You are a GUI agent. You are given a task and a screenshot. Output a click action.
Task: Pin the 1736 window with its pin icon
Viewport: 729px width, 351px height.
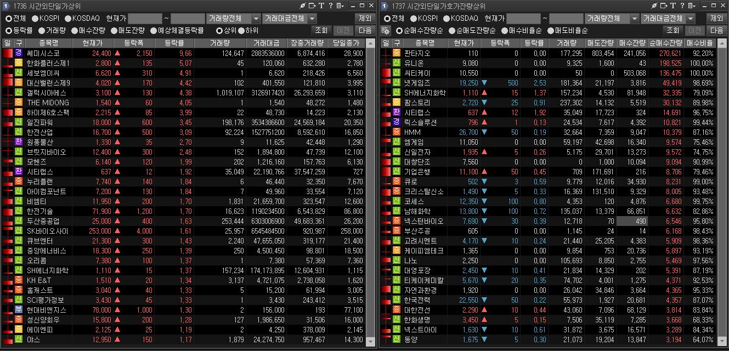(303, 5)
